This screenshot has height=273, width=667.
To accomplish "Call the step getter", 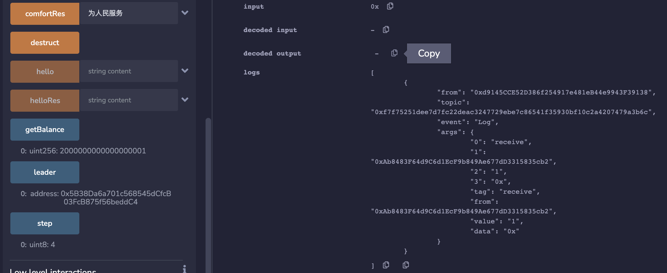I will coord(45,223).
